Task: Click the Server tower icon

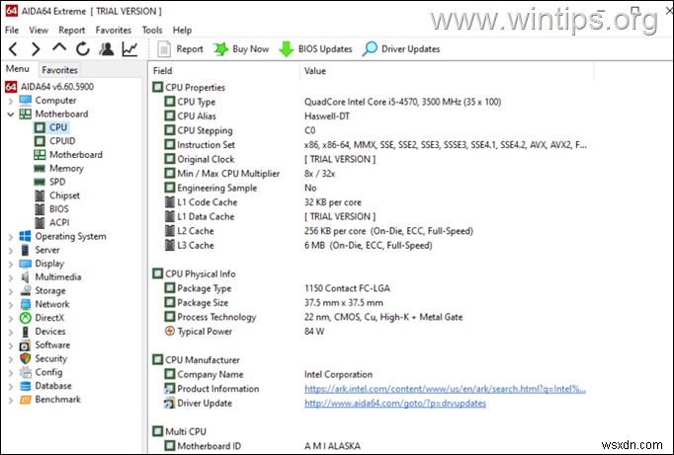Action: tap(26, 250)
